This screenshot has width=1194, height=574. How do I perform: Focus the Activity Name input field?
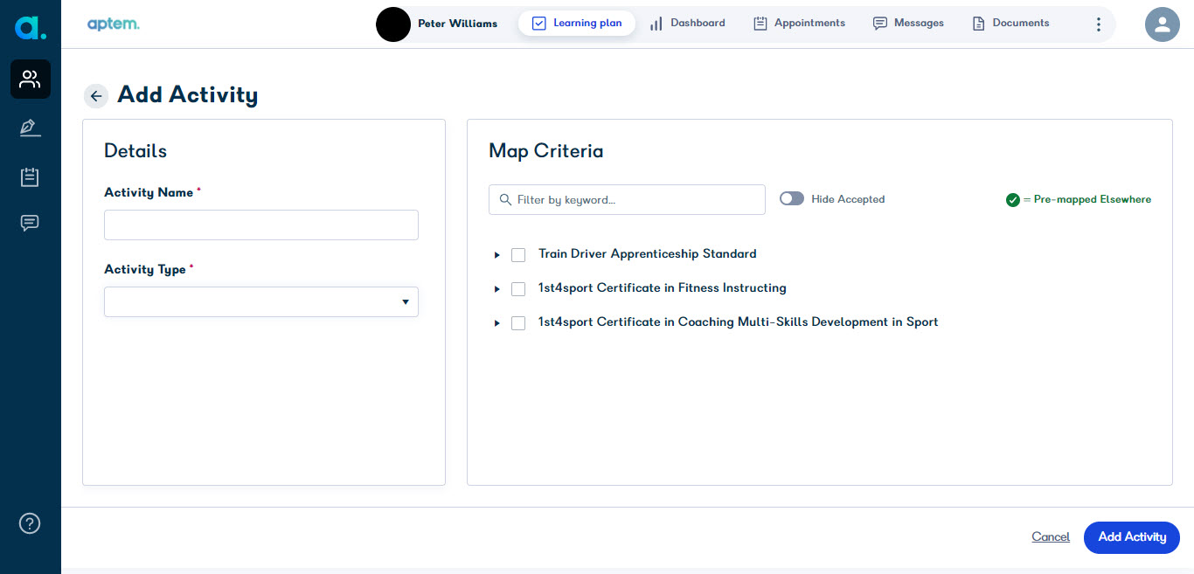pyautogui.click(x=260, y=225)
